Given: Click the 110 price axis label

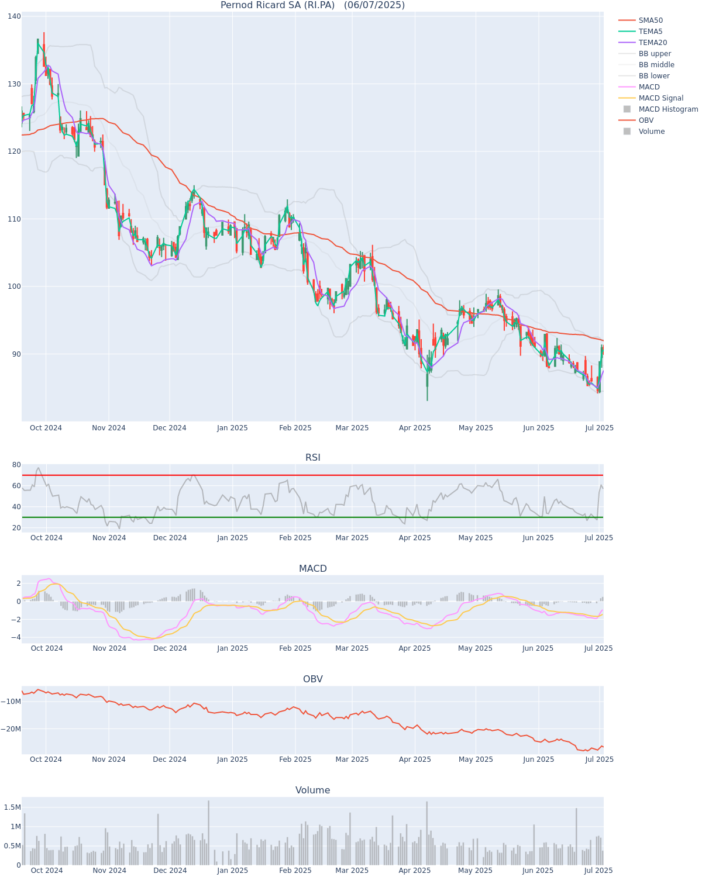Looking at the screenshot, I should (x=13, y=219).
